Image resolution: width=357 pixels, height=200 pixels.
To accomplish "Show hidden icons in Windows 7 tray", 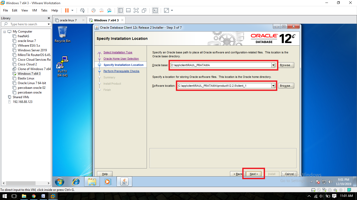I will click(312, 182).
